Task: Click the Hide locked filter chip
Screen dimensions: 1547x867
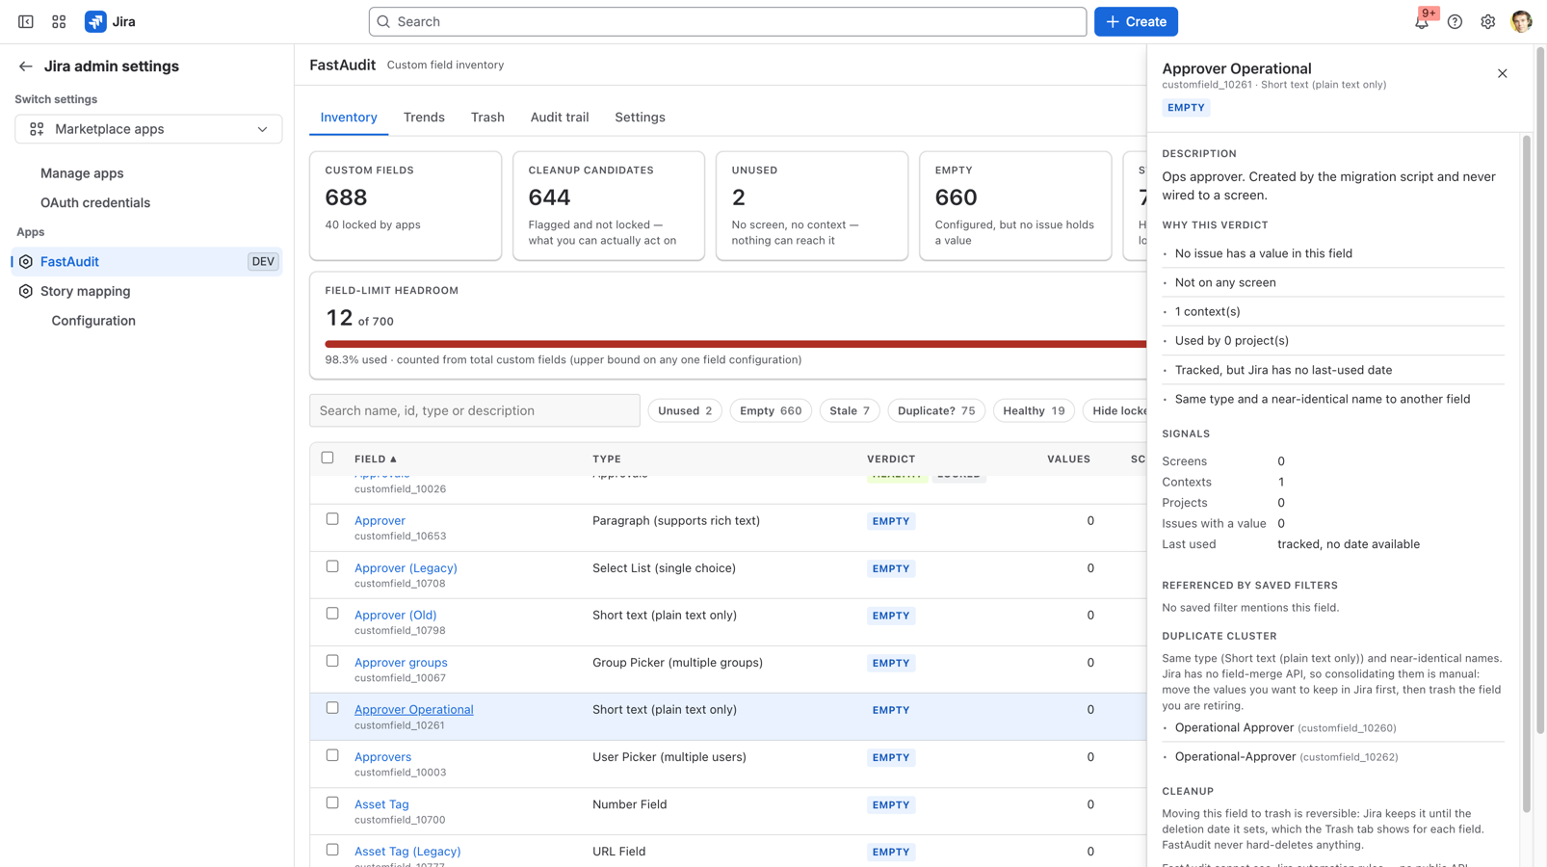Action: click(x=1115, y=410)
